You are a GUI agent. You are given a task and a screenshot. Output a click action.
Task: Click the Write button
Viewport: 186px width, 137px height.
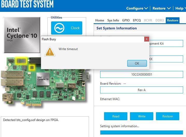(x=142, y=116)
